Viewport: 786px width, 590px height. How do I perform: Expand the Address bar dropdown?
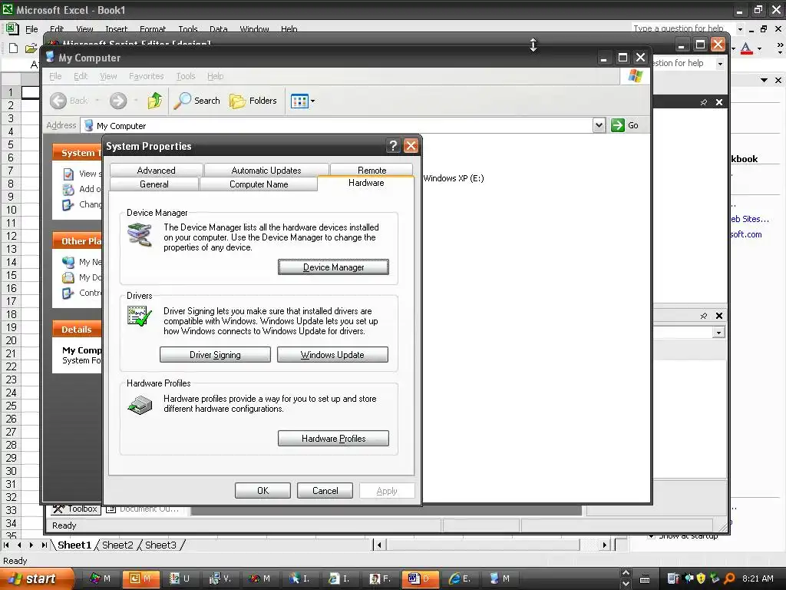599,125
